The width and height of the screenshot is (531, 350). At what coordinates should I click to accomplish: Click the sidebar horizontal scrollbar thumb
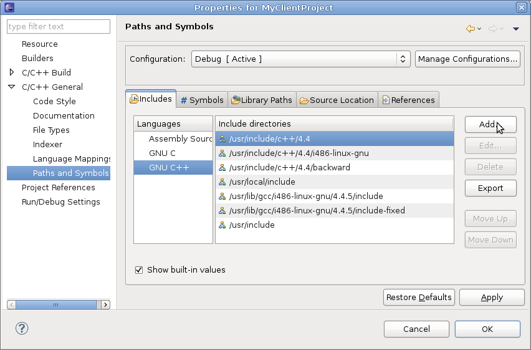[56, 304]
